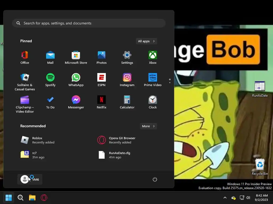The width and height of the screenshot is (273, 204).
Task: Click the Windows Start button on taskbar
Action: [9, 198]
